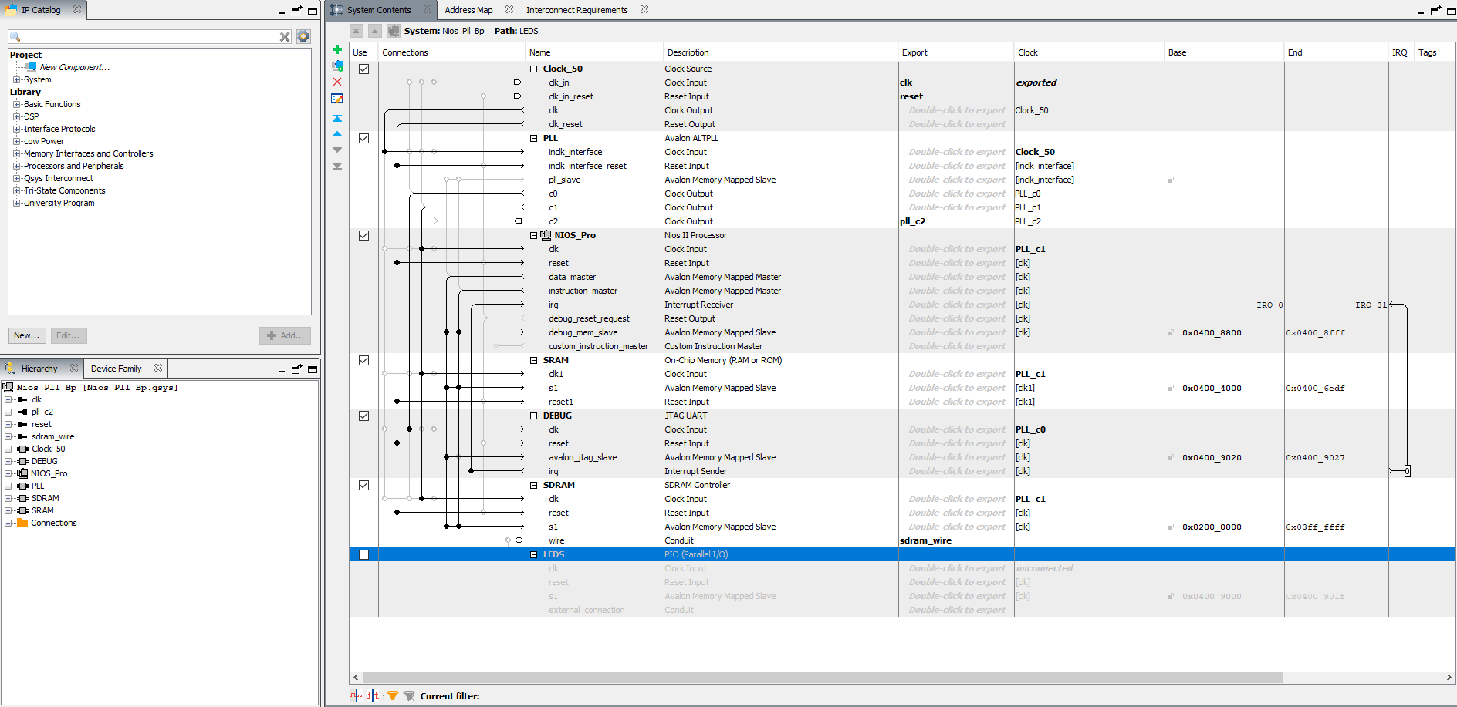Open IP Catalog settings gear icon
This screenshot has width=1457, height=707.
pos(303,35)
